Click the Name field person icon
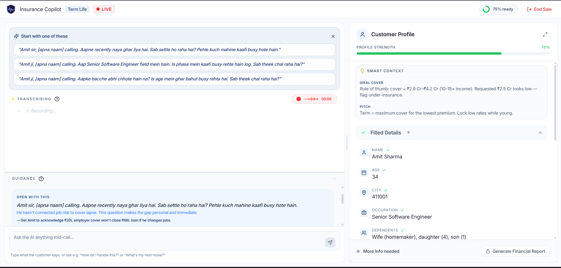This screenshot has height=268, width=561. pyautogui.click(x=364, y=153)
